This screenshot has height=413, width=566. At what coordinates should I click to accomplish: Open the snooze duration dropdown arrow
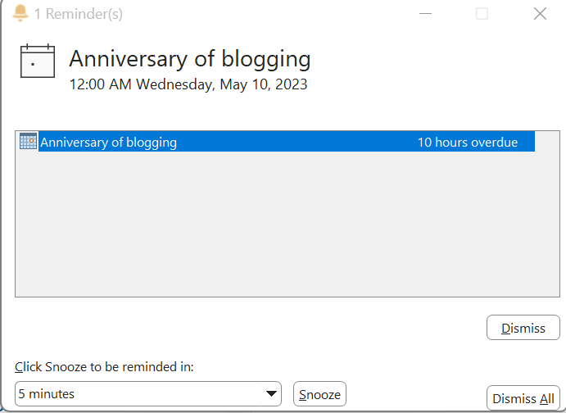point(270,394)
